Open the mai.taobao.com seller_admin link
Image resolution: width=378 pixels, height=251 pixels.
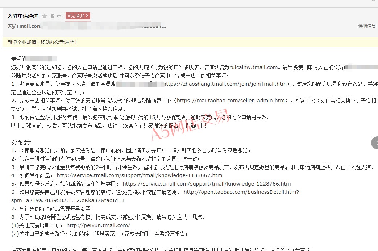click(231, 101)
